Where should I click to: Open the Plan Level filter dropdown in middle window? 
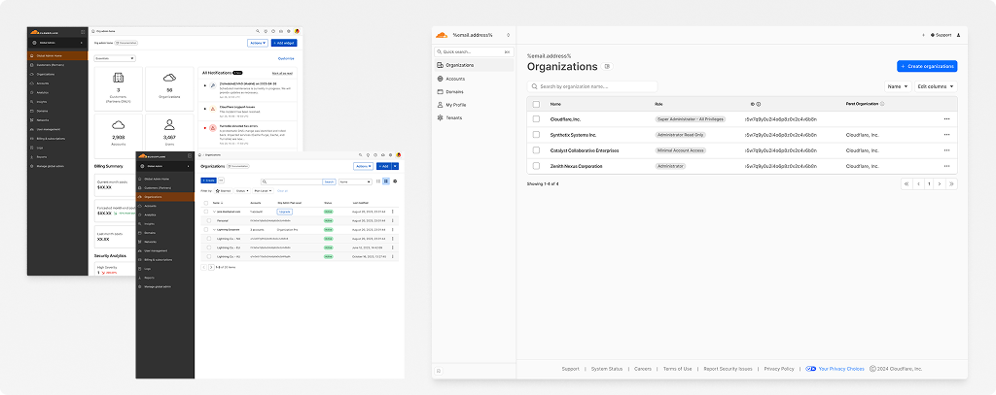263,190
